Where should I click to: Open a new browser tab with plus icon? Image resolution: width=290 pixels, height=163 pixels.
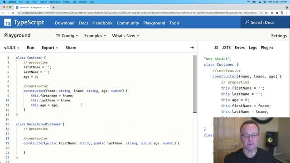click(x=53, y=7)
